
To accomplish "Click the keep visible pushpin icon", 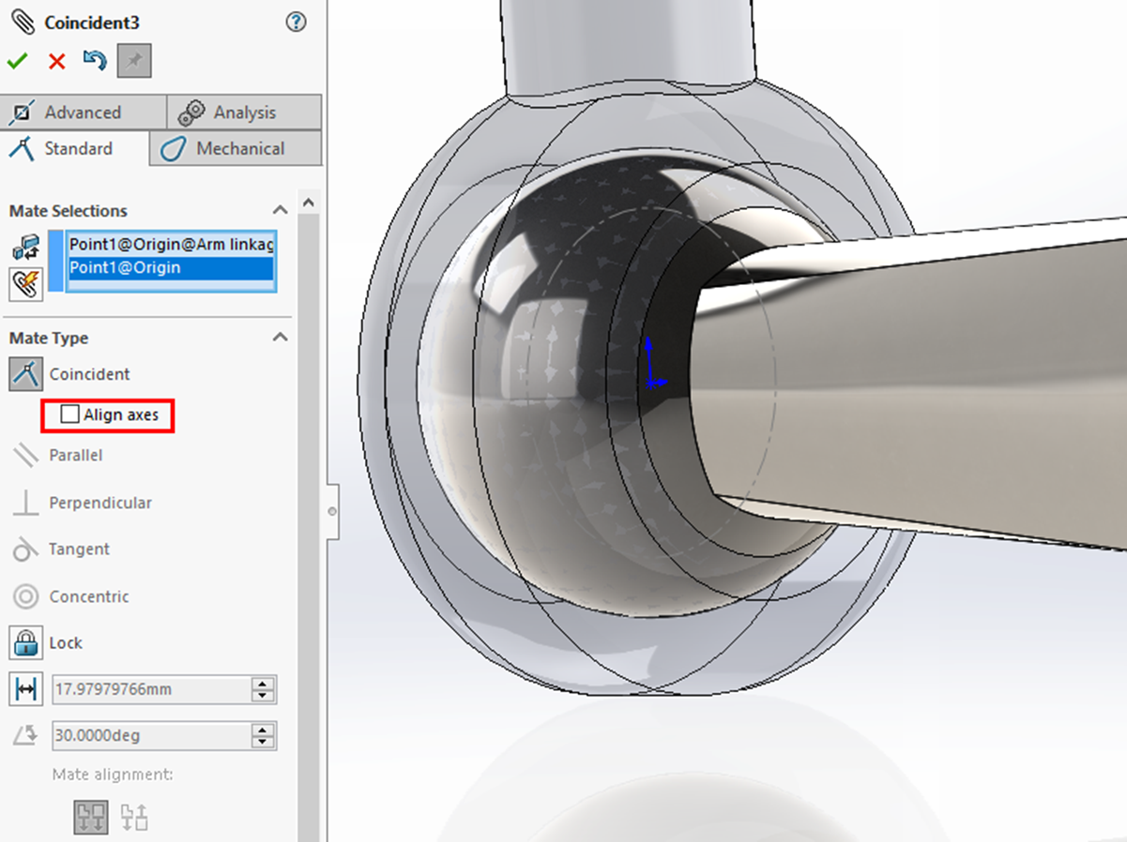I will (x=133, y=60).
